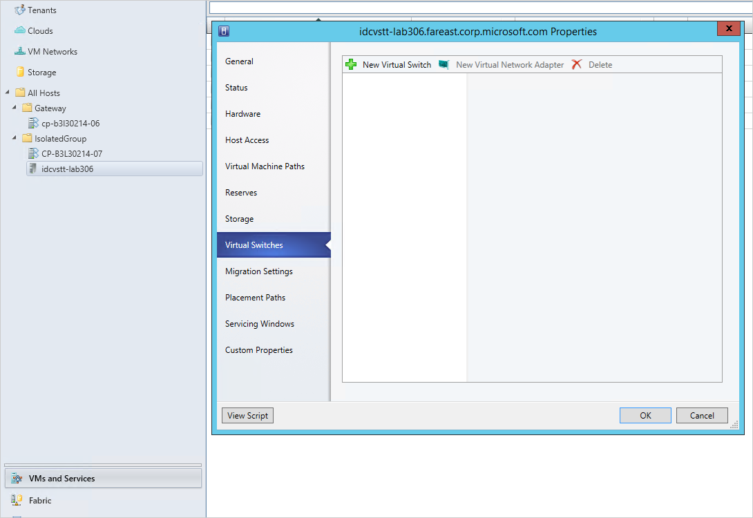Click the IsolatedGroup folder icon
The image size is (753, 518).
[28, 137]
